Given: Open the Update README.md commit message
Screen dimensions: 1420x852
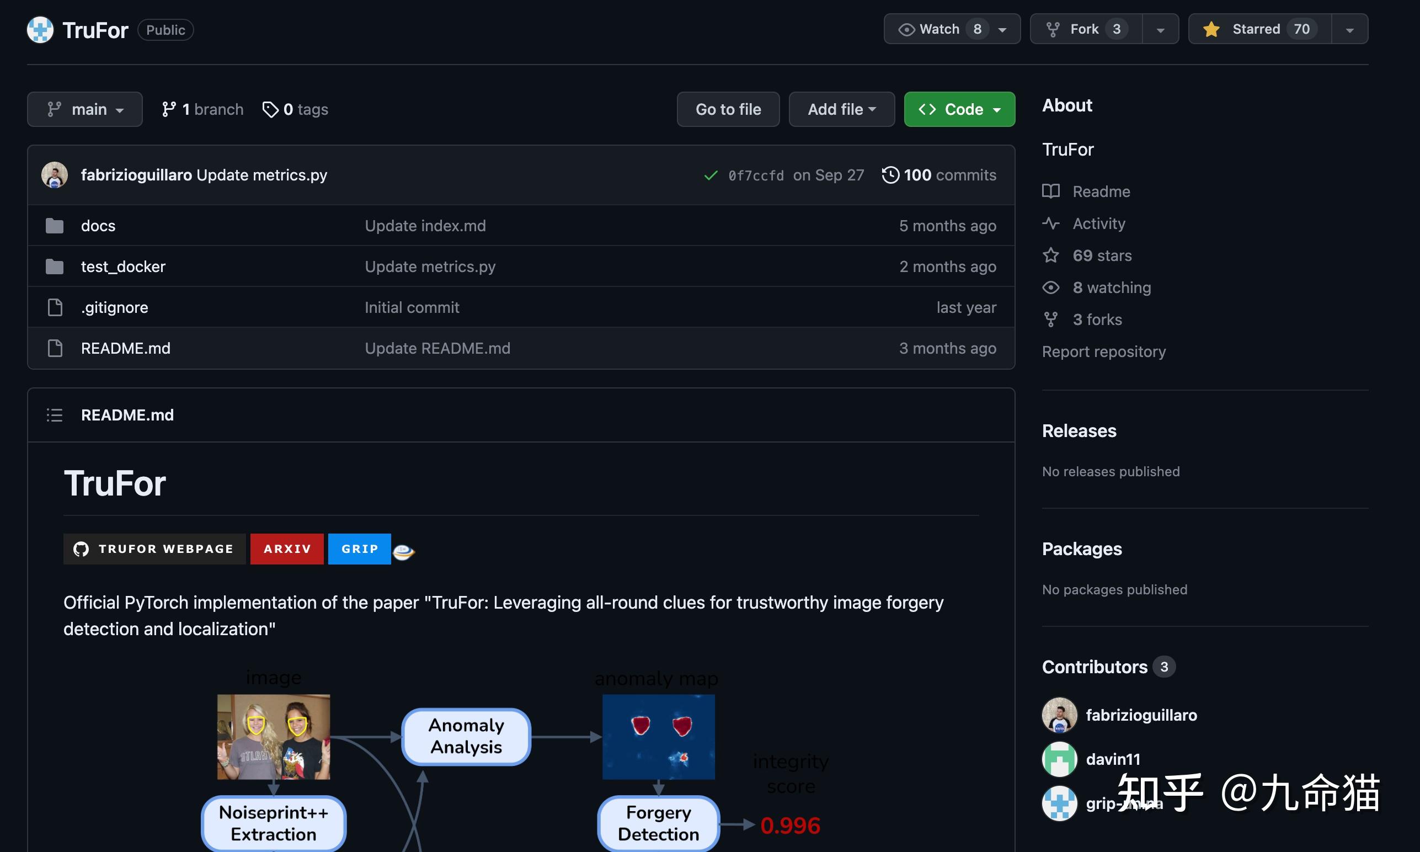Looking at the screenshot, I should point(437,348).
